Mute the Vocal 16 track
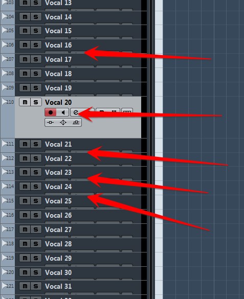 coord(25,45)
